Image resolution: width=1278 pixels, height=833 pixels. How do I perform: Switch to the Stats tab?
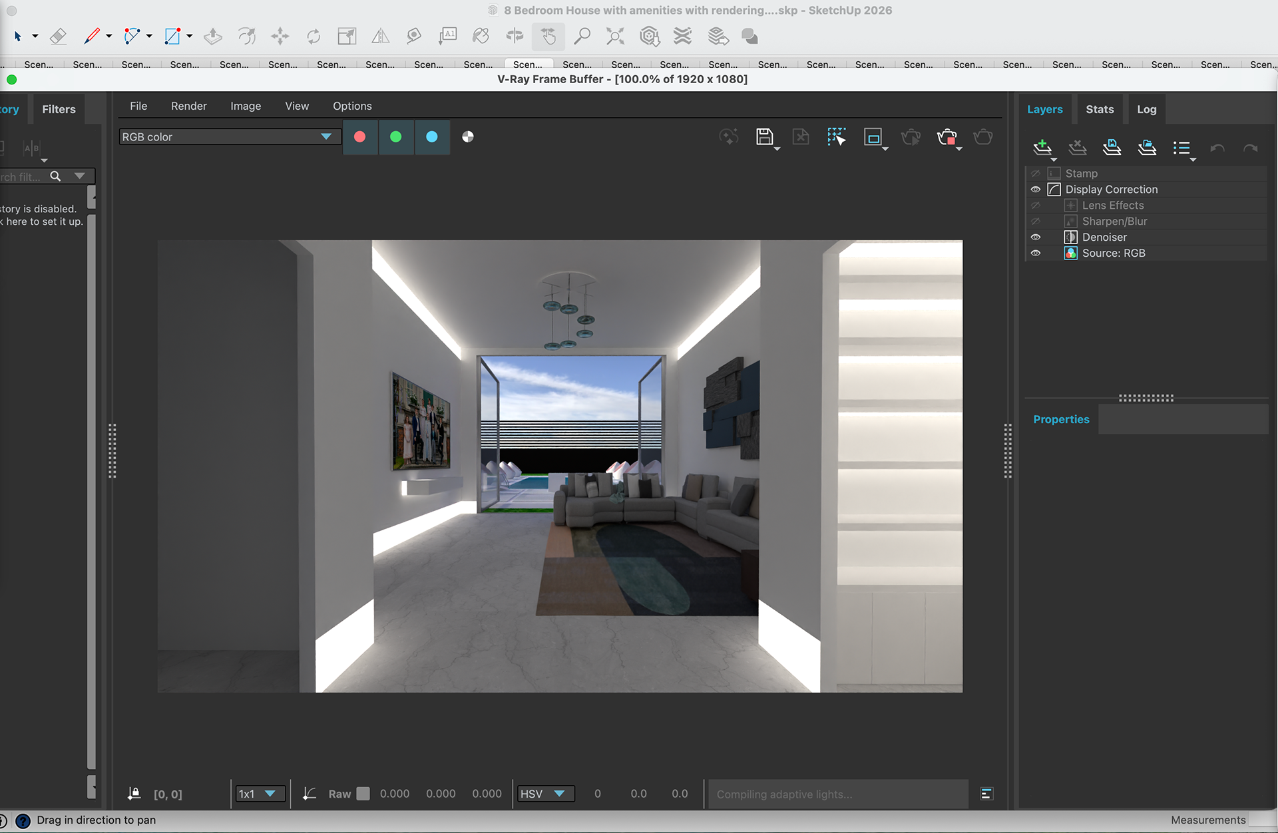click(x=1100, y=110)
